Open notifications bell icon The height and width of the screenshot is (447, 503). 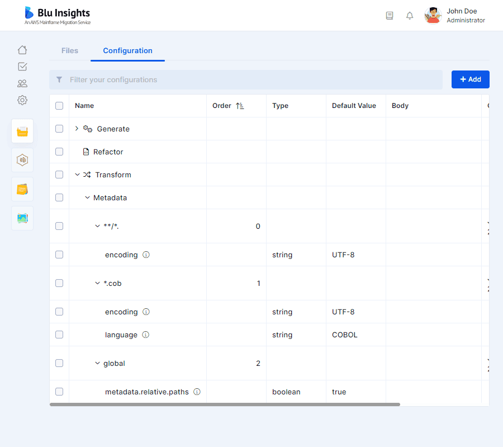tap(410, 16)
